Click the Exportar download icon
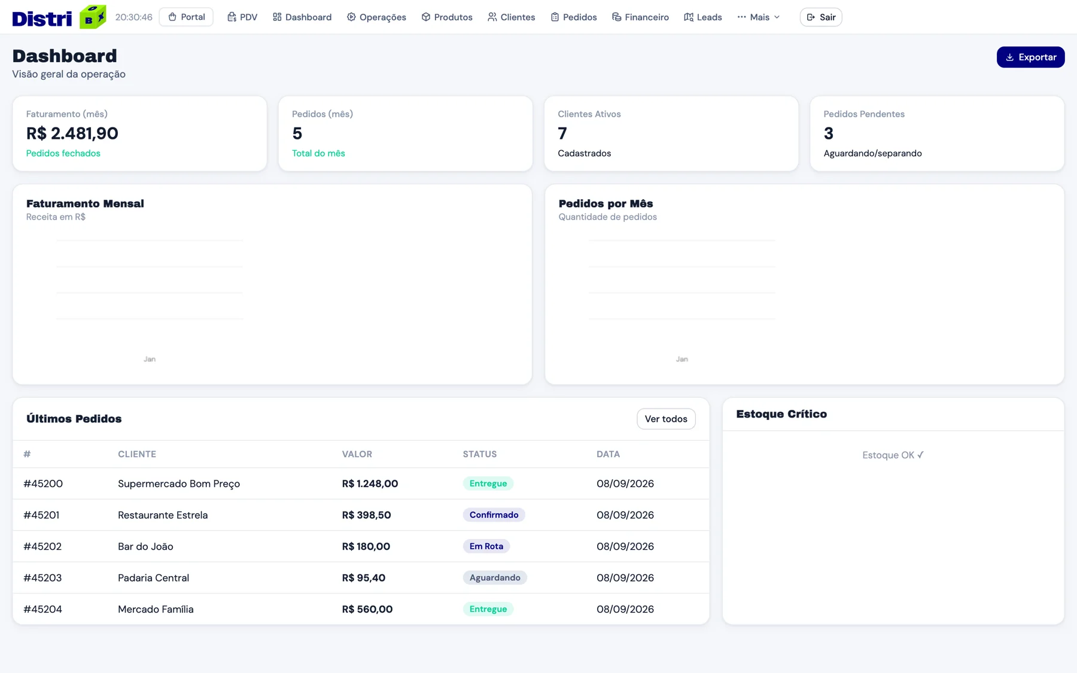Viewport: 1077px width, 673px height. [1010, 57]
